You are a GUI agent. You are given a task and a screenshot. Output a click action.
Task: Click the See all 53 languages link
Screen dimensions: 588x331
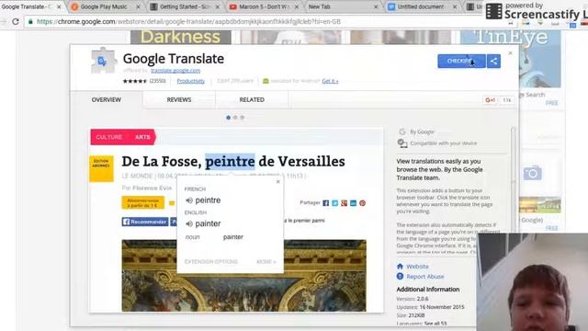tap(435, 324)
